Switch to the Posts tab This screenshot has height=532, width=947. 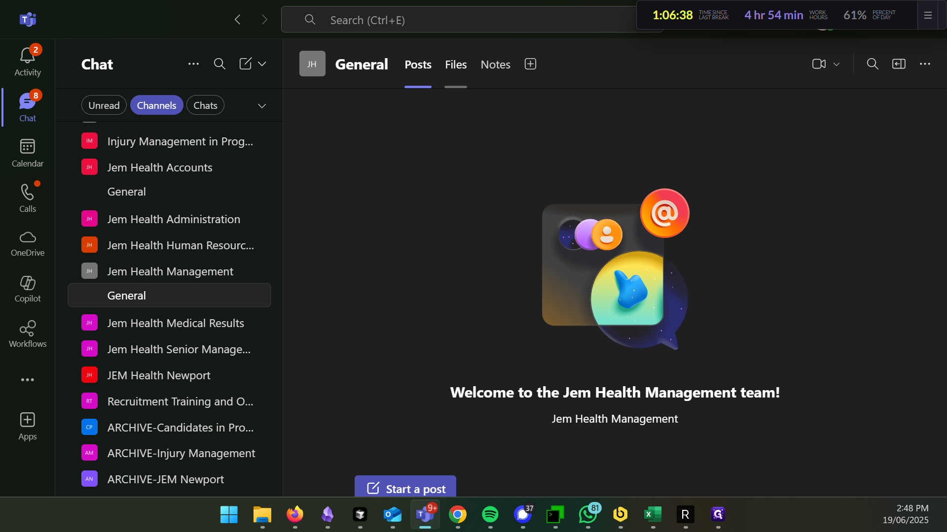click(x=418, y=65)
